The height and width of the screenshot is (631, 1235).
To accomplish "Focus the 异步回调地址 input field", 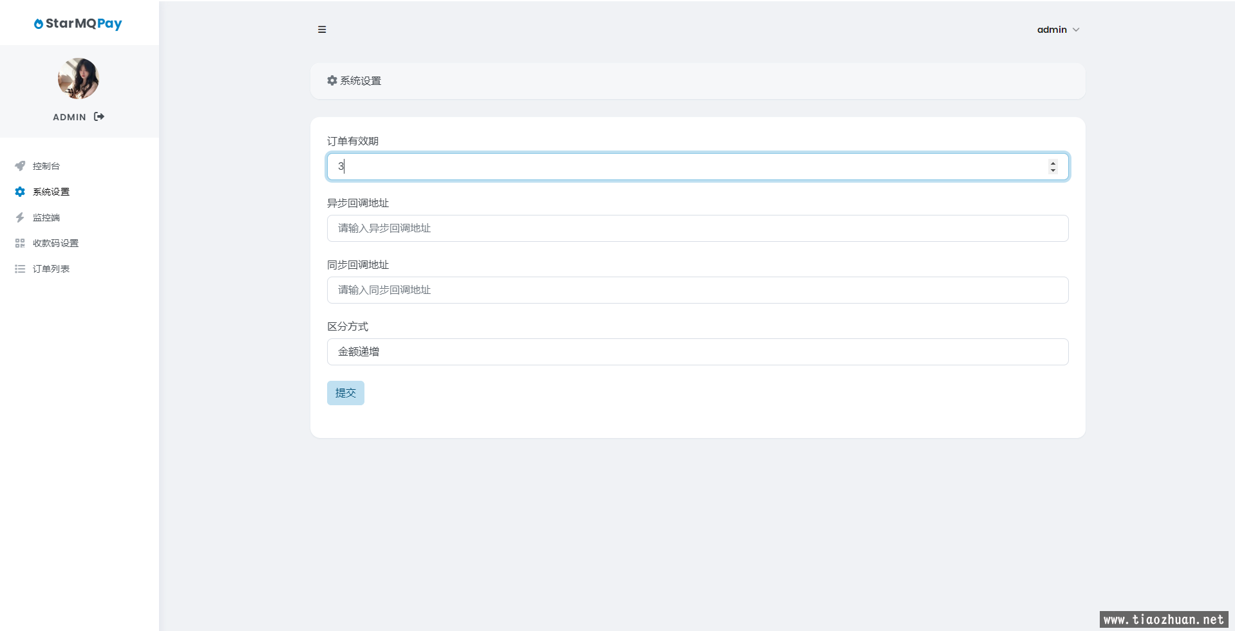I will click(x=697, y=228).
